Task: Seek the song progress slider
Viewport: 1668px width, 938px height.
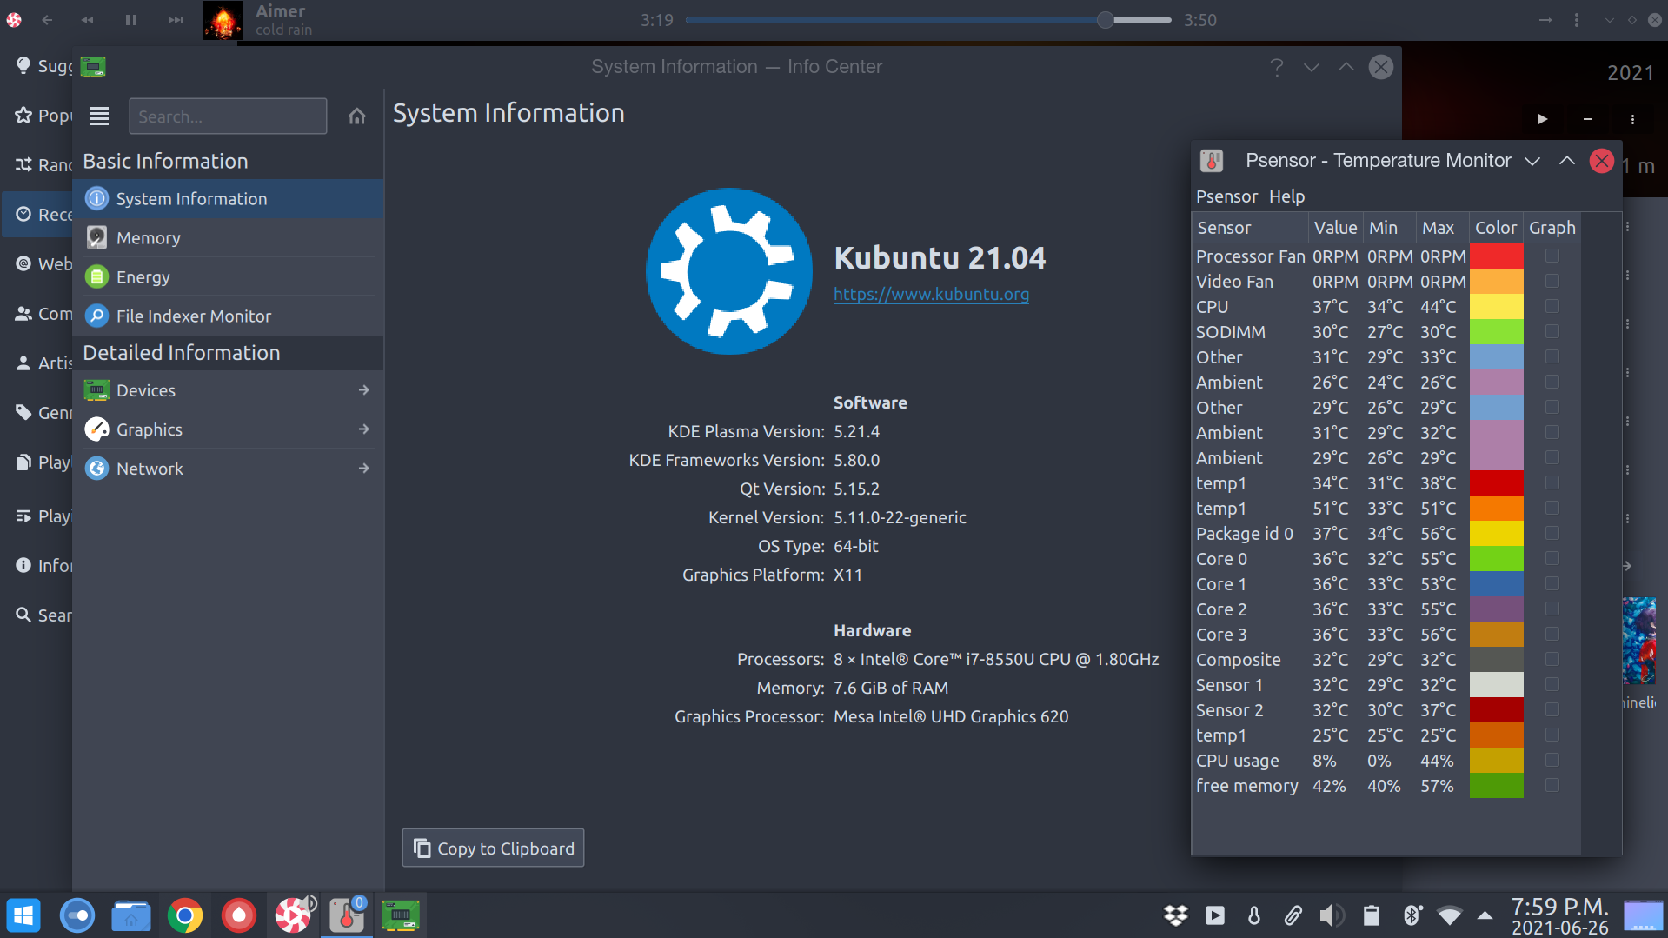Action: [927, 19]
